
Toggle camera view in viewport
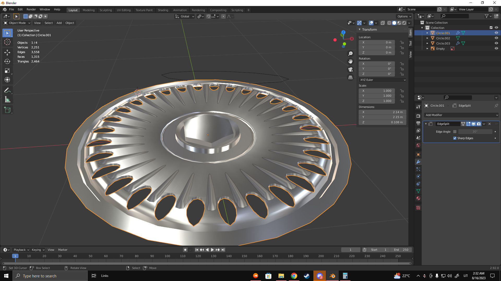pos(350,69)
